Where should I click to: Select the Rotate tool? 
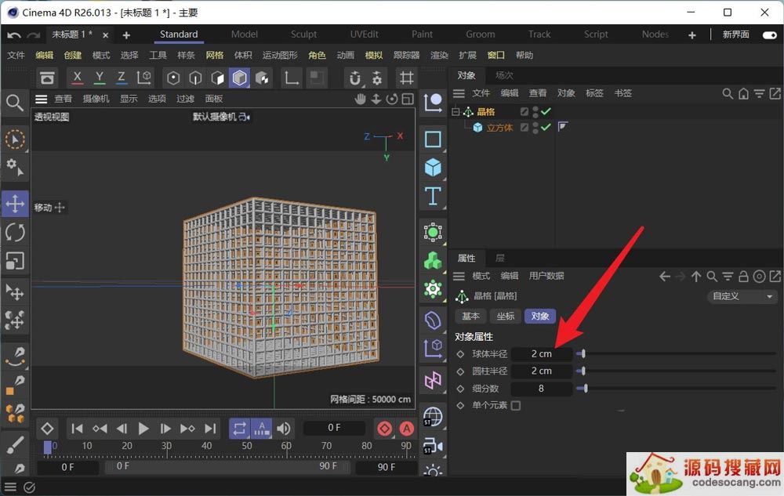(15, 233)
